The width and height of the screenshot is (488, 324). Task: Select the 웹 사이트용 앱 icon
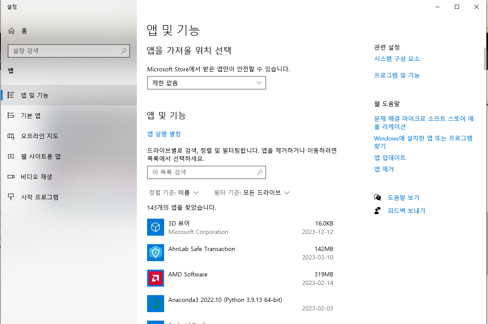point(11,156)
